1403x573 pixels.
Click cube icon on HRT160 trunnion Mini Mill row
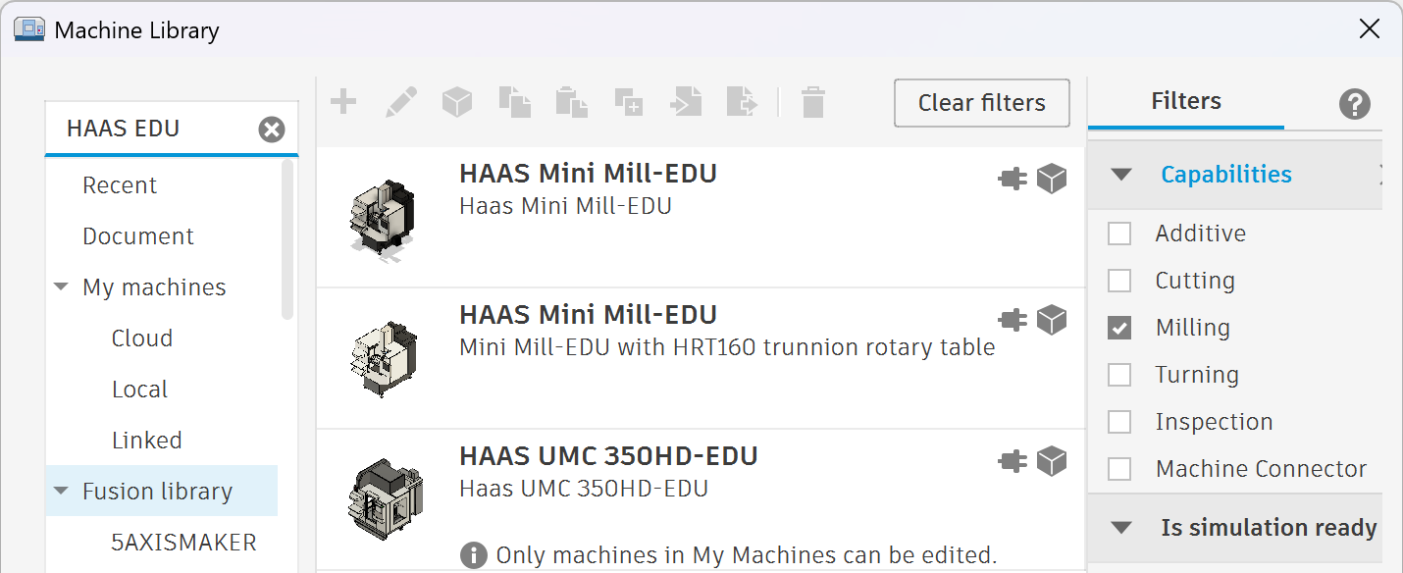click(1052, 320)
